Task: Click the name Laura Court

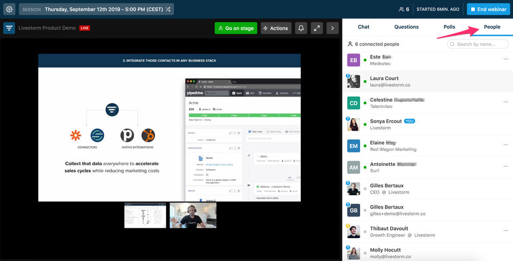Action: click(384, 78)
